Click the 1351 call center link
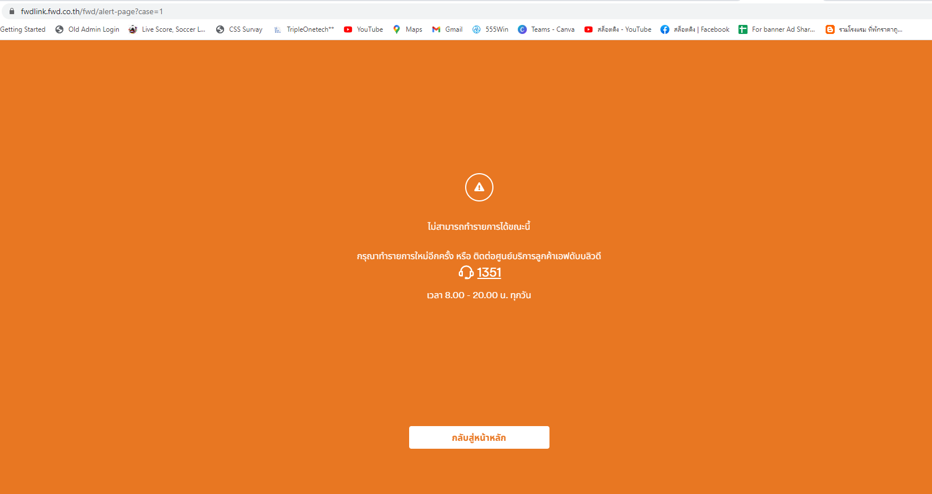This screenshot has width=932, height=494. click(489, 273)
